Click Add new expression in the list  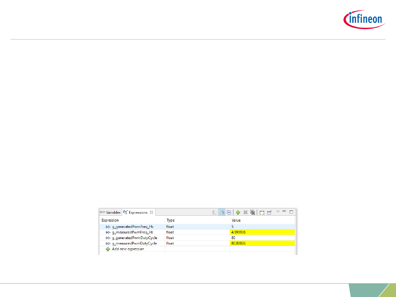click(128, 249)
